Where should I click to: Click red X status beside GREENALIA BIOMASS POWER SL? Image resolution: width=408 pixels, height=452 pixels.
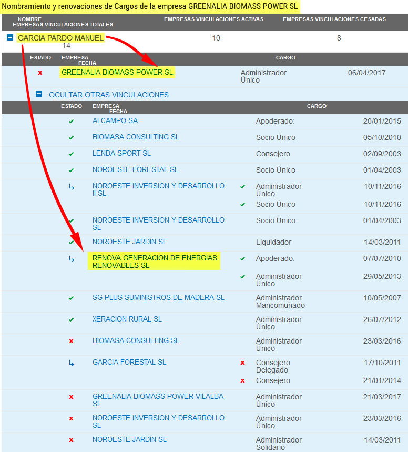pos(40,73)
